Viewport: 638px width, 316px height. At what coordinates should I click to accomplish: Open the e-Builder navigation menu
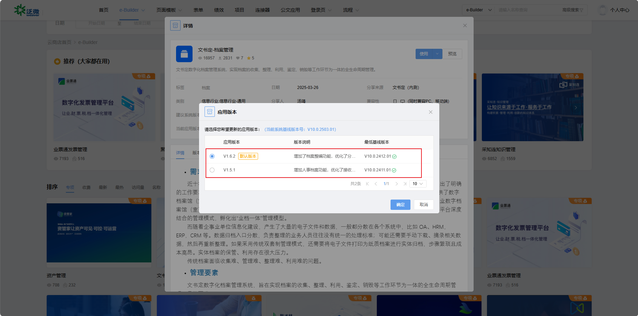click(x=132, y=10)
